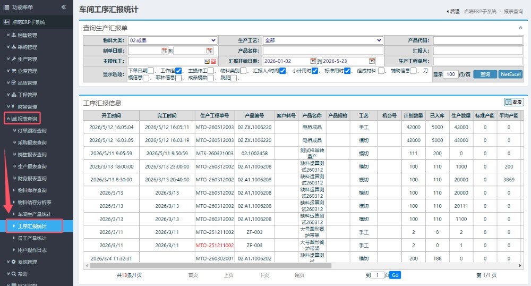Click the 查看 button
This screenshot has width=531, height=286.
click(x=513, y=102)
